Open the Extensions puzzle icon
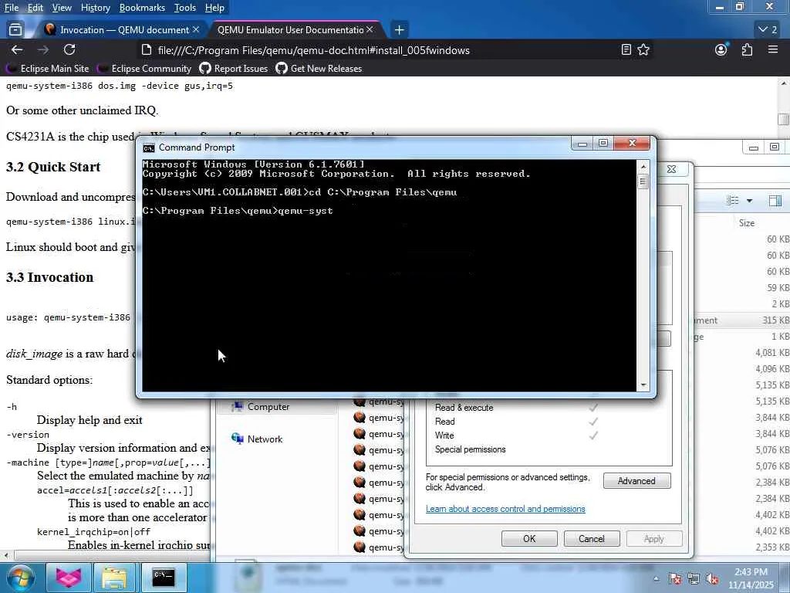This screenshot has height=593, width=790. (x=747, y=50)
